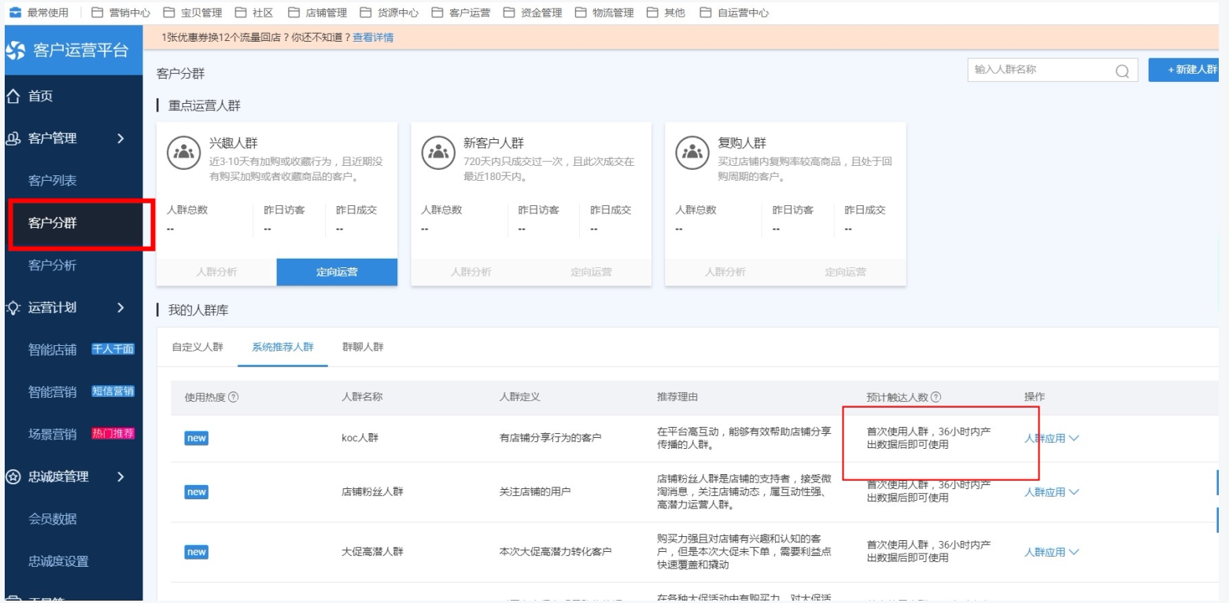Click help icon next to 使用热度
Screen dimensions: 1229x603
click(x=234, y=398)
